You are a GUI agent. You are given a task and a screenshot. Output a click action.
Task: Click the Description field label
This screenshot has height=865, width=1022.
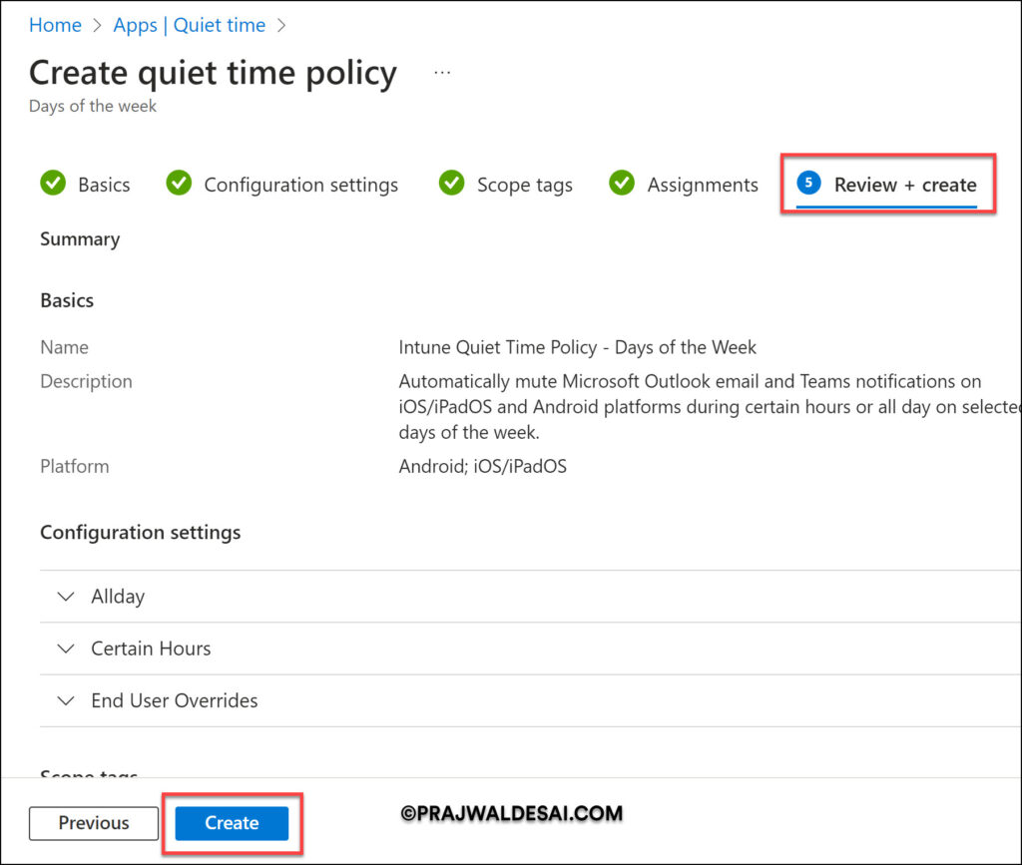coord(86,381)
